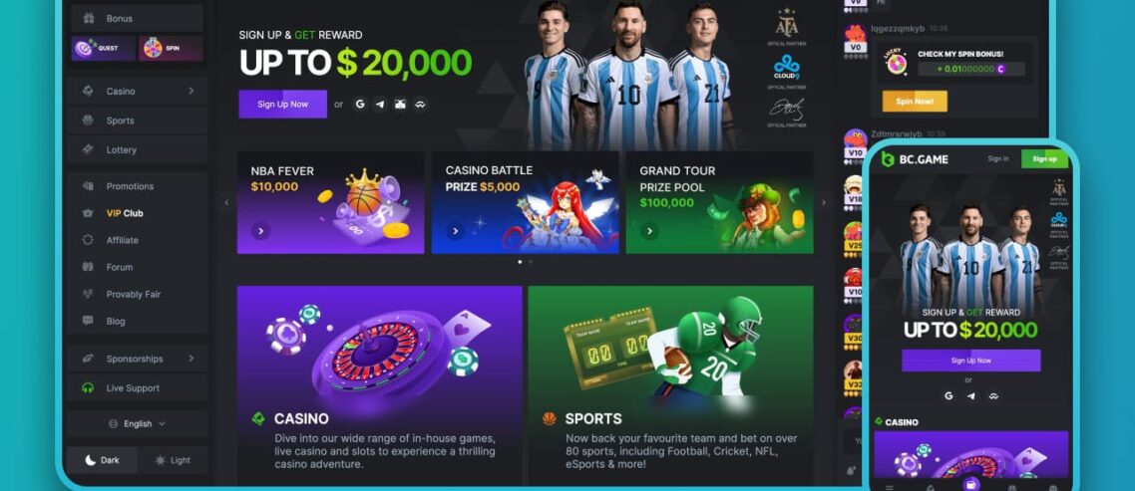Click the purple Sign Up Now button
Viewport: 1135px width, 491px height.
(x=283, y=105)
